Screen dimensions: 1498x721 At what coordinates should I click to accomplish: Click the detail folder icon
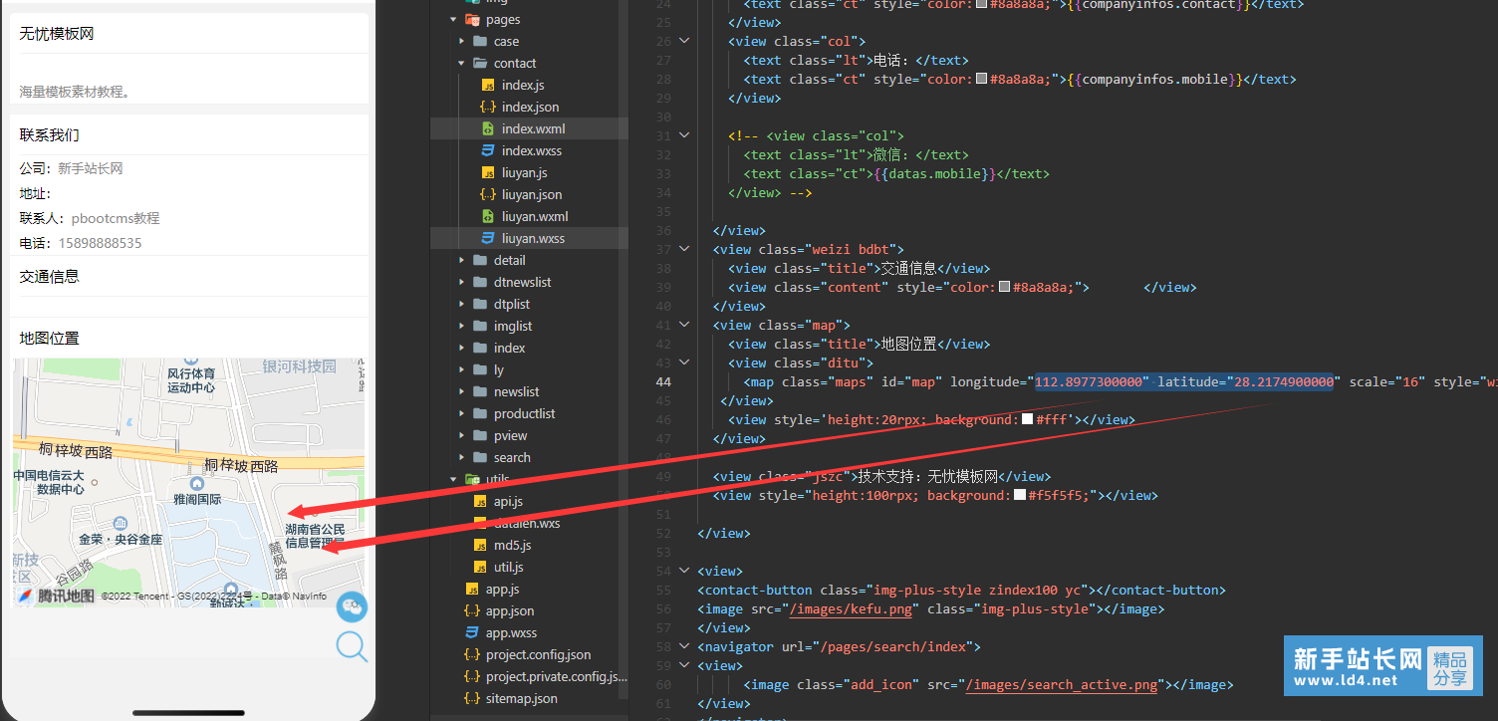click(480, 260)
